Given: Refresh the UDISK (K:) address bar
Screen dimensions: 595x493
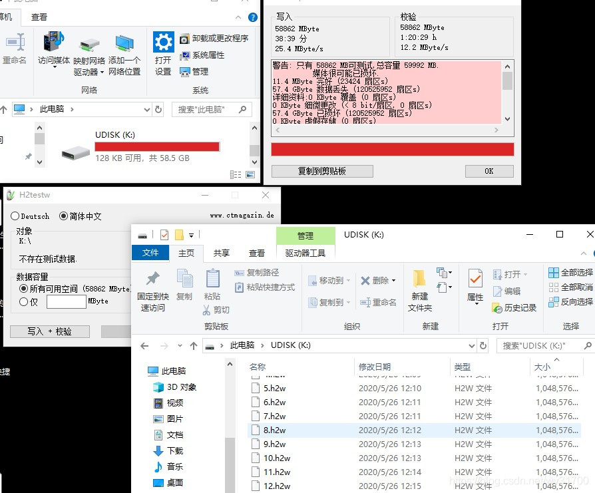Looking at the screenshot, I should [x=483, y=345].
